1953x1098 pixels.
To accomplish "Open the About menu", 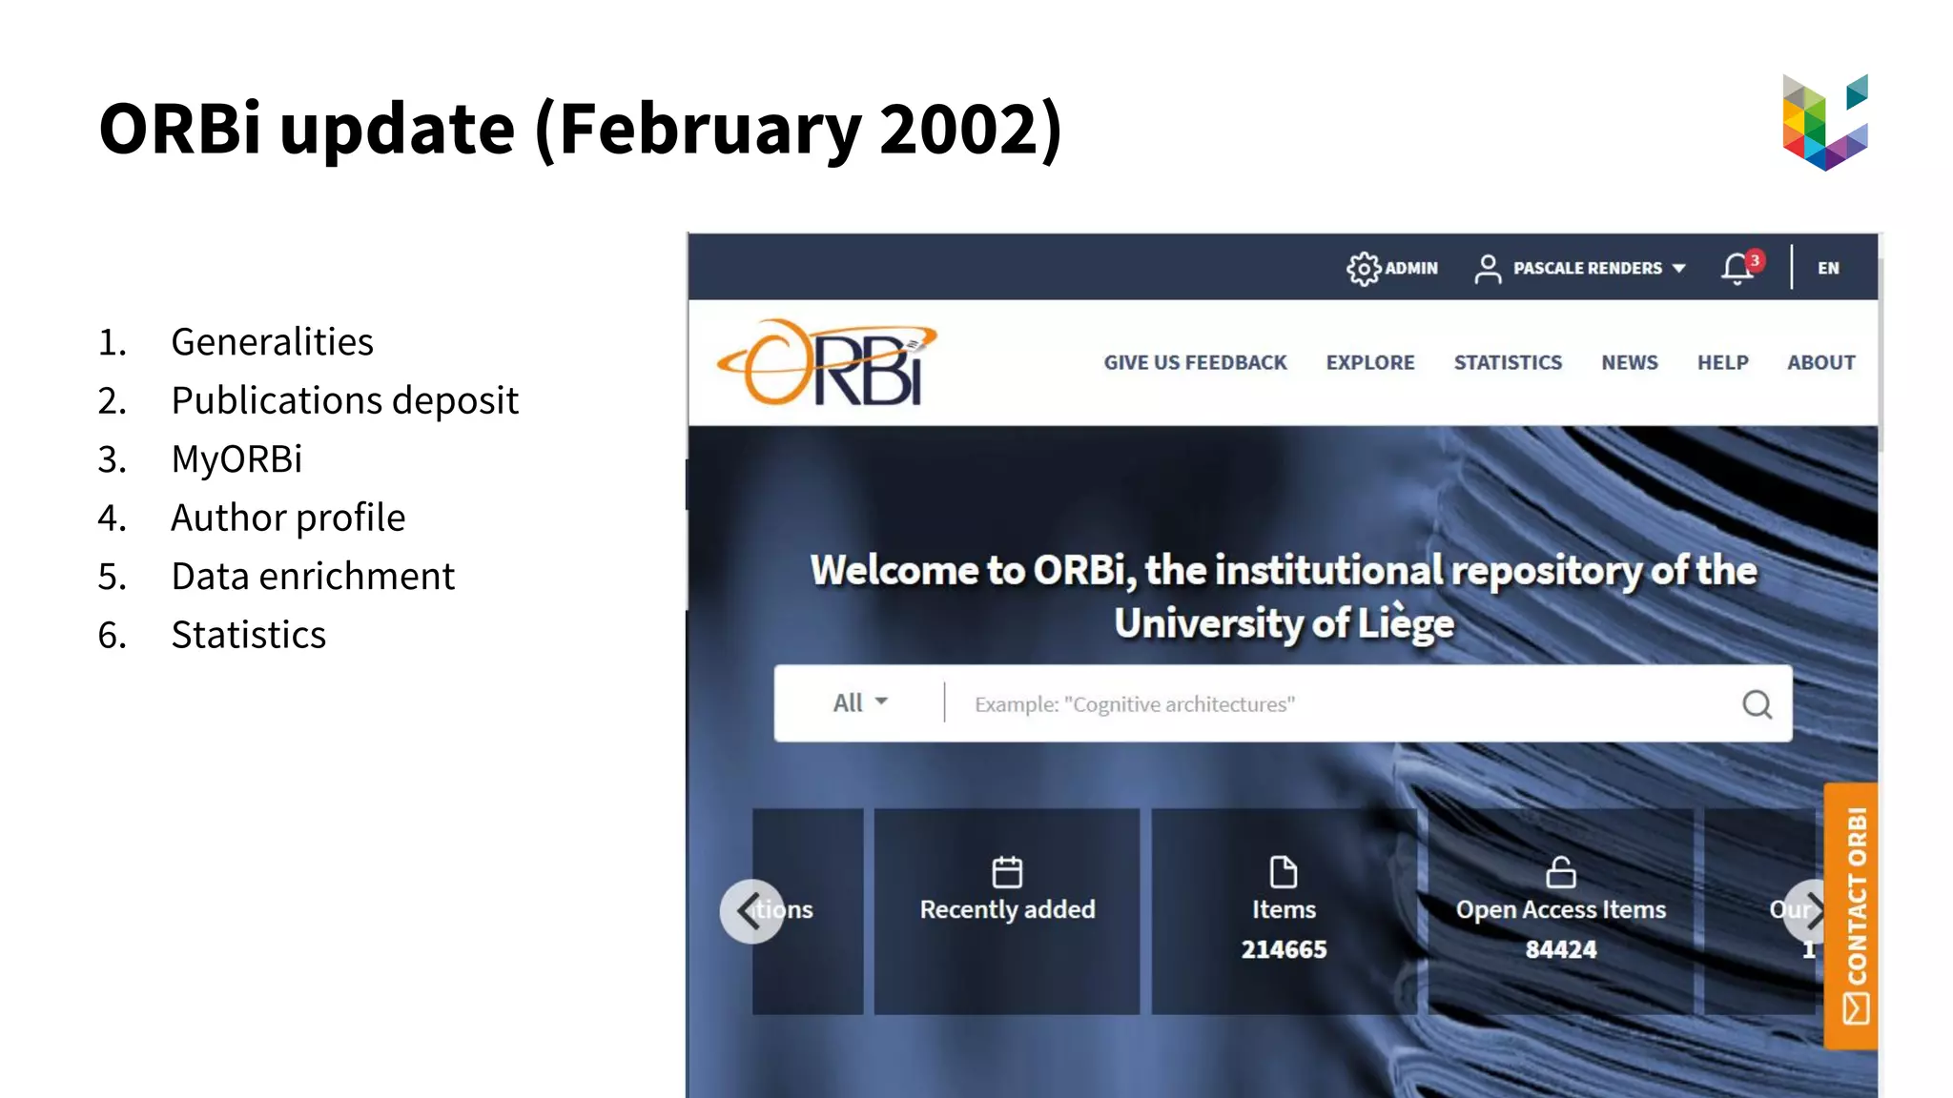I will tap(1821, 363).
